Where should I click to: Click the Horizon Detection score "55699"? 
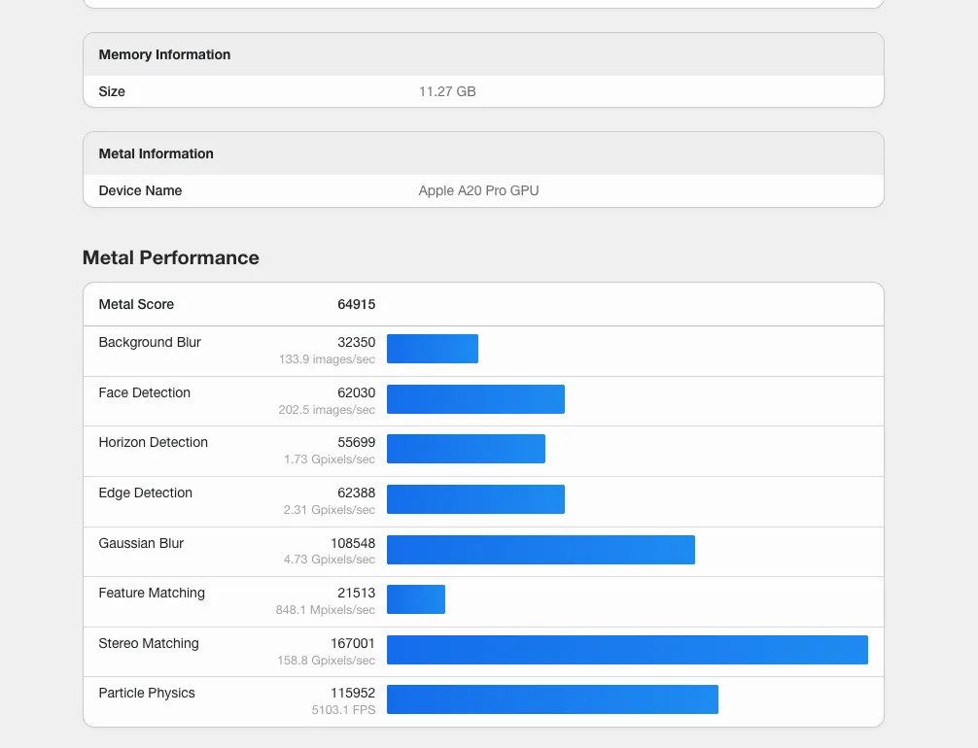click(x=356, y=443)
